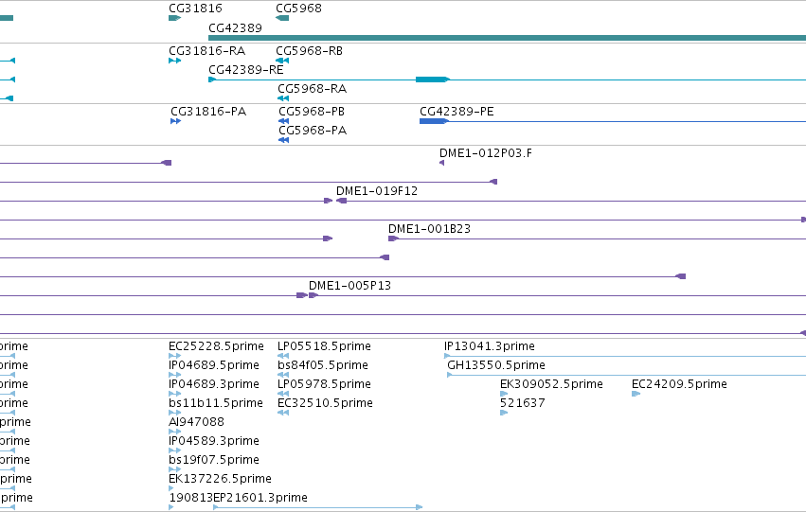
Task: Select the CG31816 gene label
Action: tap(195, 9)
